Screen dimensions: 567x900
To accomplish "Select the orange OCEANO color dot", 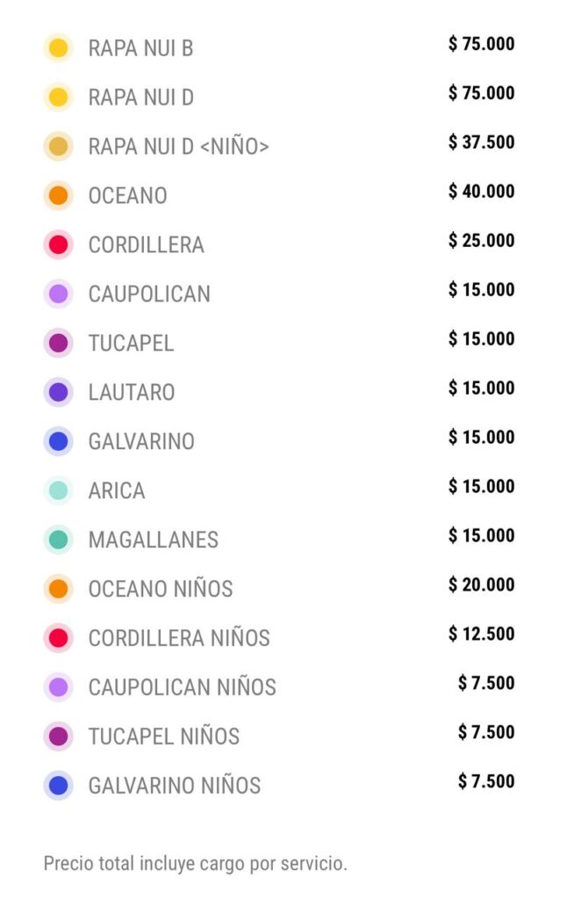I will pyautogui.click(x=58, y=195).
